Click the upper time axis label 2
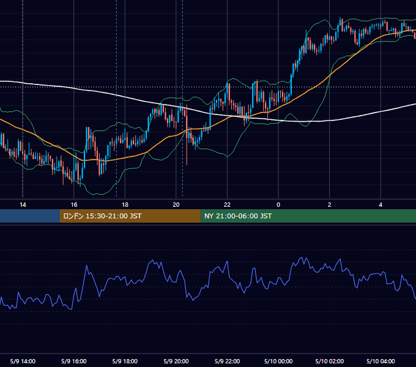 (x=330, y=205)
